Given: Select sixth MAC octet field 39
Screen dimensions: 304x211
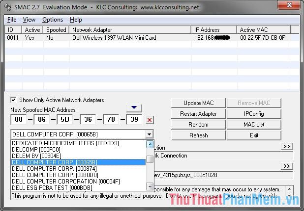Looking at the screenshot, I should 134,119.
